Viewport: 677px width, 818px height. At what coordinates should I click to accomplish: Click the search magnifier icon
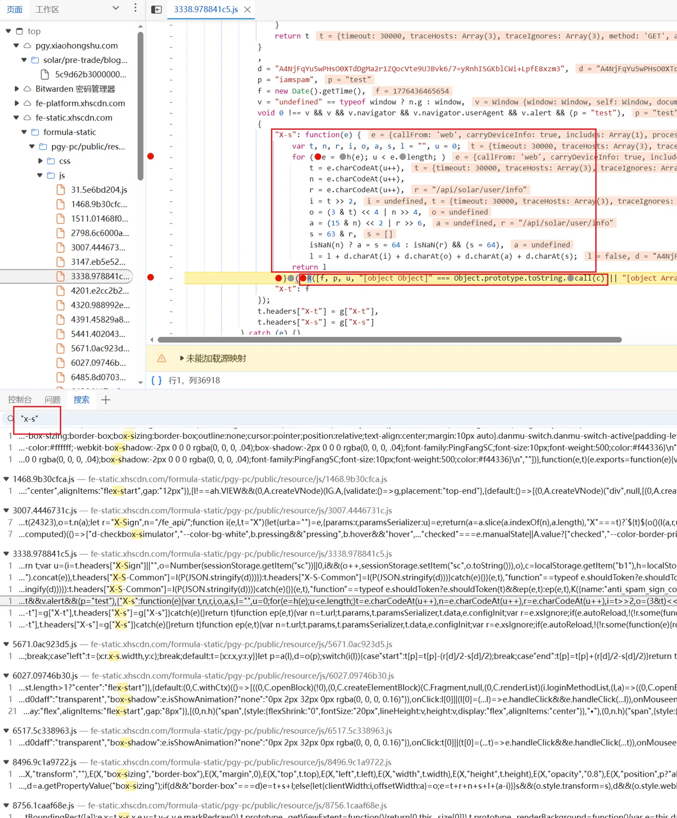pos(11,419)
